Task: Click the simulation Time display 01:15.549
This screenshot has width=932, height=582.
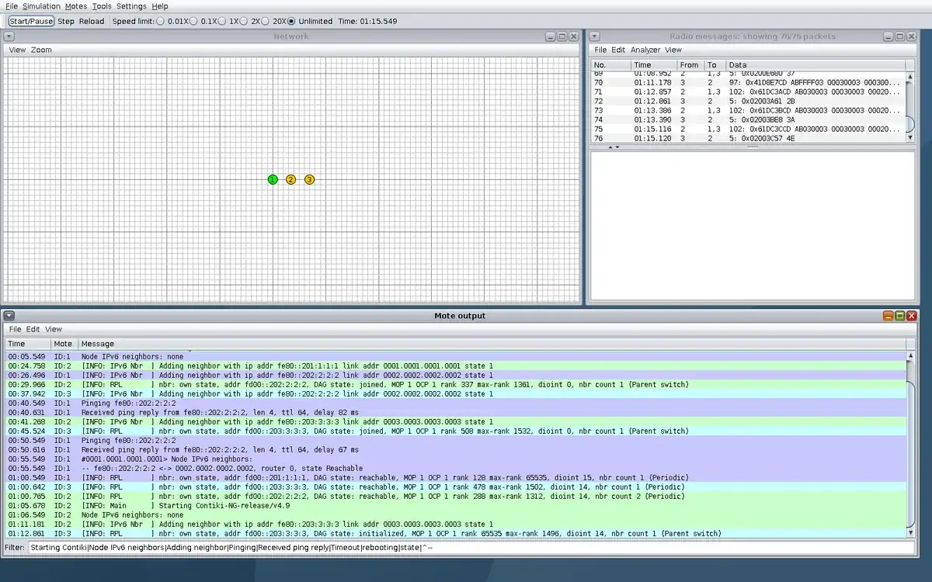Action: (x=367, y=21)
